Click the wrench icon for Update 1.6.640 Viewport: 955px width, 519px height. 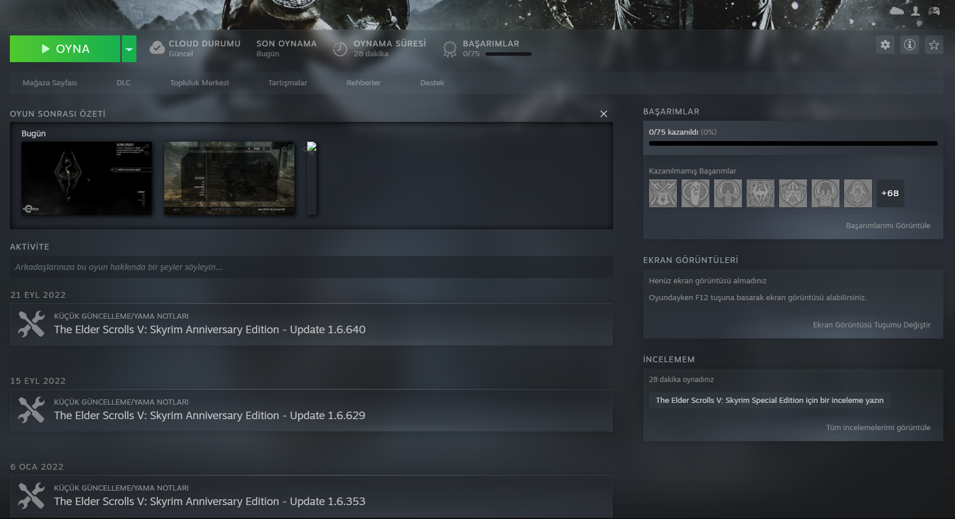[x=31, y=324]
